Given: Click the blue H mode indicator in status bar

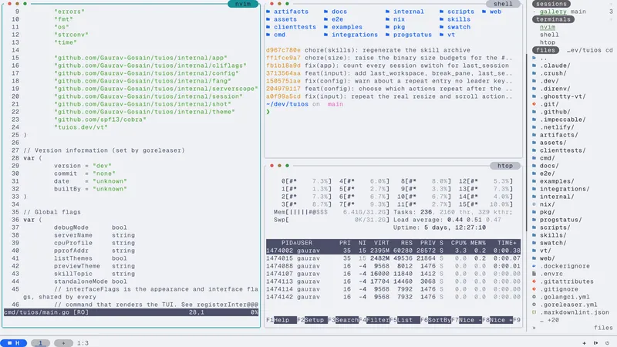Looking at the screenshot, I should click(x=14, y=343).
